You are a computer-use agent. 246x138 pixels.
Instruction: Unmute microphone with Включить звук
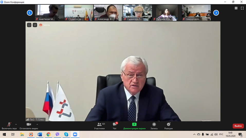point(9,125)
